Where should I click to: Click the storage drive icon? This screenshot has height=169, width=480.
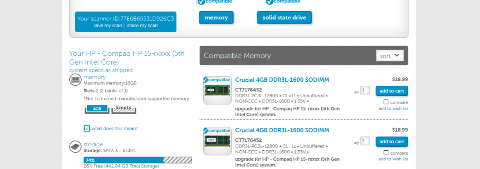point(75,146)
